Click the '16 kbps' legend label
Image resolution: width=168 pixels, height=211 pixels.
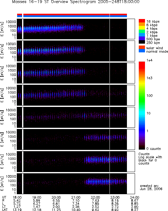153,22
